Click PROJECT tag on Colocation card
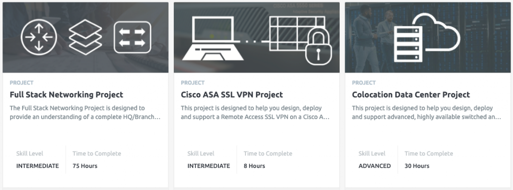513x190 pixels. click(x=364, y=82)
